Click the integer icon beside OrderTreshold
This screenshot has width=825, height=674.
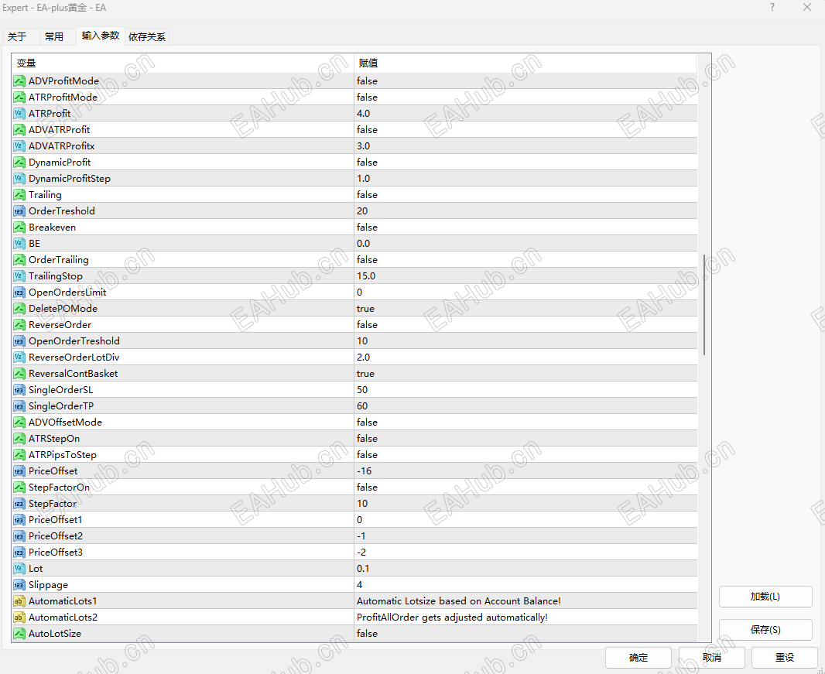click(x=19, y=210)
